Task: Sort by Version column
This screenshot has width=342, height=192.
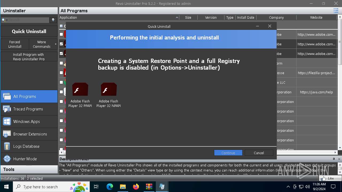Action: 211,17
